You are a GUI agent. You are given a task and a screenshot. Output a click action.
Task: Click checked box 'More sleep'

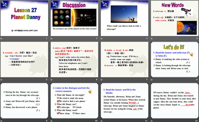tap(58, 113)
